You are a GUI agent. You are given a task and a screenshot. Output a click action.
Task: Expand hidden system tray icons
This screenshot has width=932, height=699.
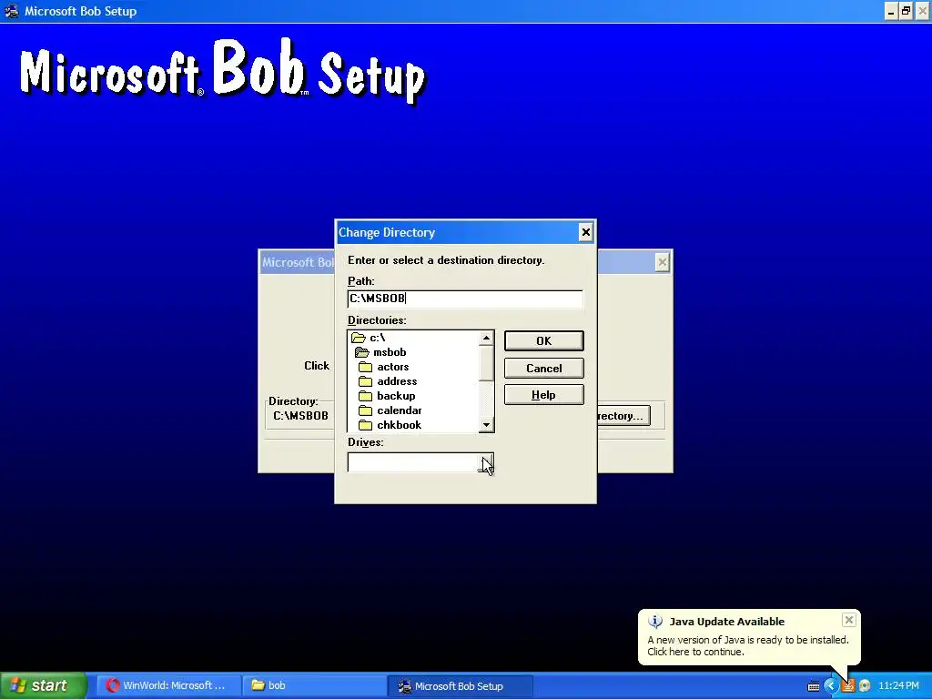click(830, 686)
